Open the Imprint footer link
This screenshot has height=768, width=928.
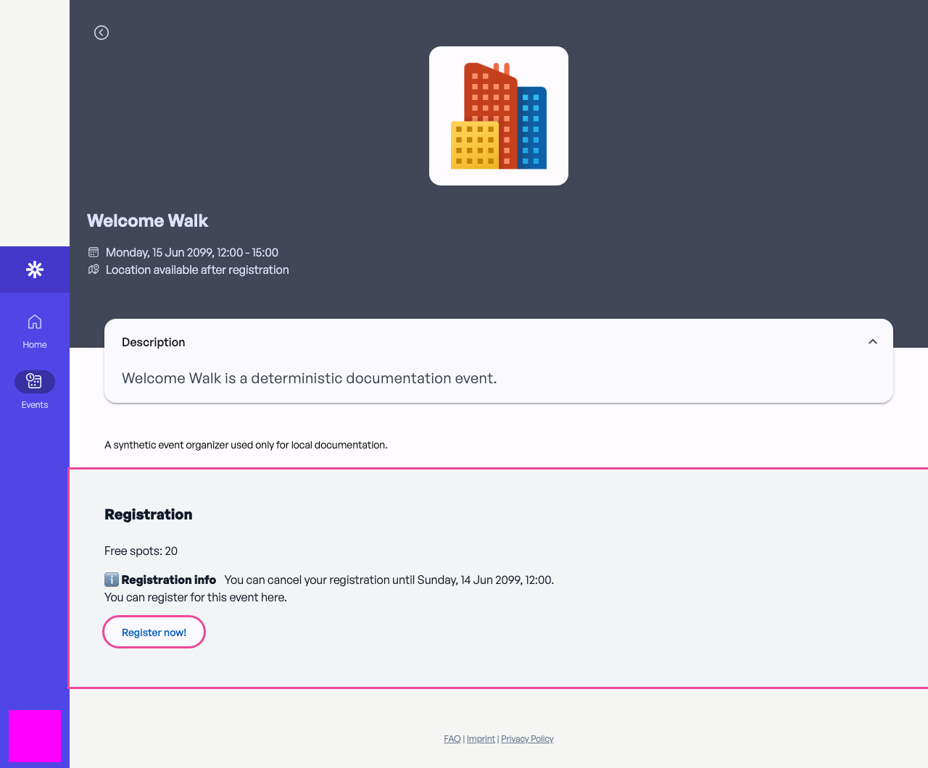tap(481, 739)
